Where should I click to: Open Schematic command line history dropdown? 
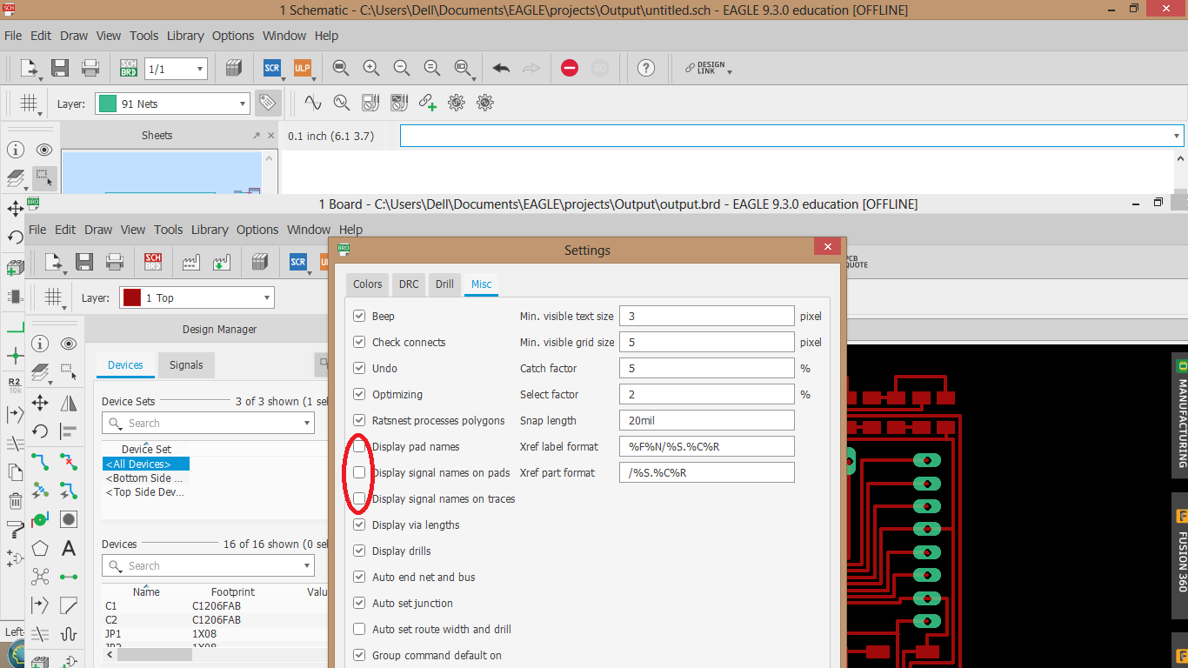[1177, 136]
